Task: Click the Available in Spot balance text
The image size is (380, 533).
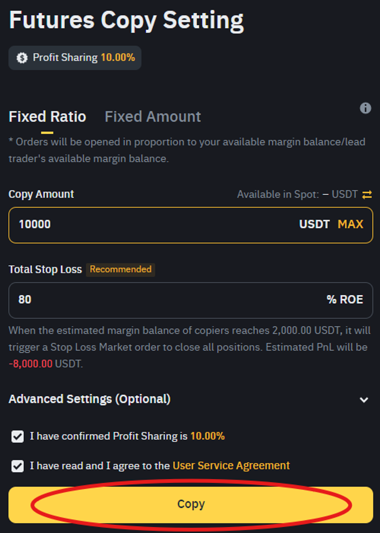Action: pyautogui.click(x=297, y=195)
